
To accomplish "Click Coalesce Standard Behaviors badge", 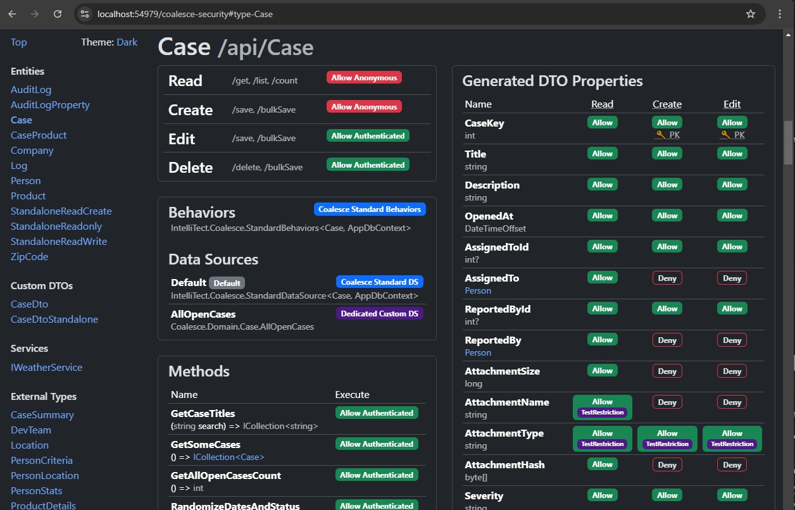I will (370, 209).
